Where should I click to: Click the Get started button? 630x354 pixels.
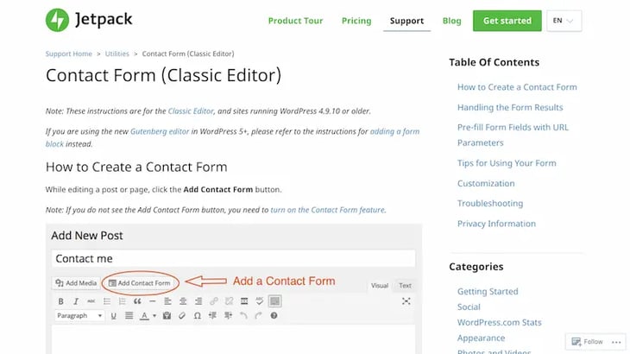[507, 21]
